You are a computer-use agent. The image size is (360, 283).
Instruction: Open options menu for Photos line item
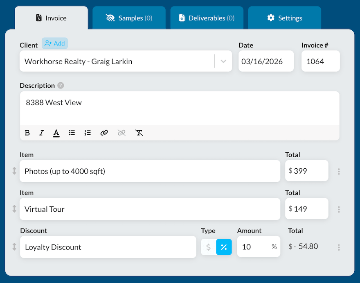coord(339,171)
